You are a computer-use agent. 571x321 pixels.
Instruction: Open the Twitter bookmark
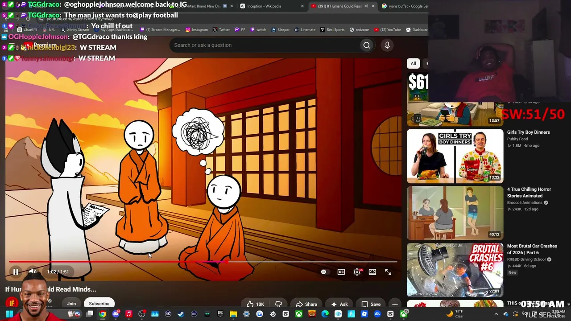coord(221,30)
